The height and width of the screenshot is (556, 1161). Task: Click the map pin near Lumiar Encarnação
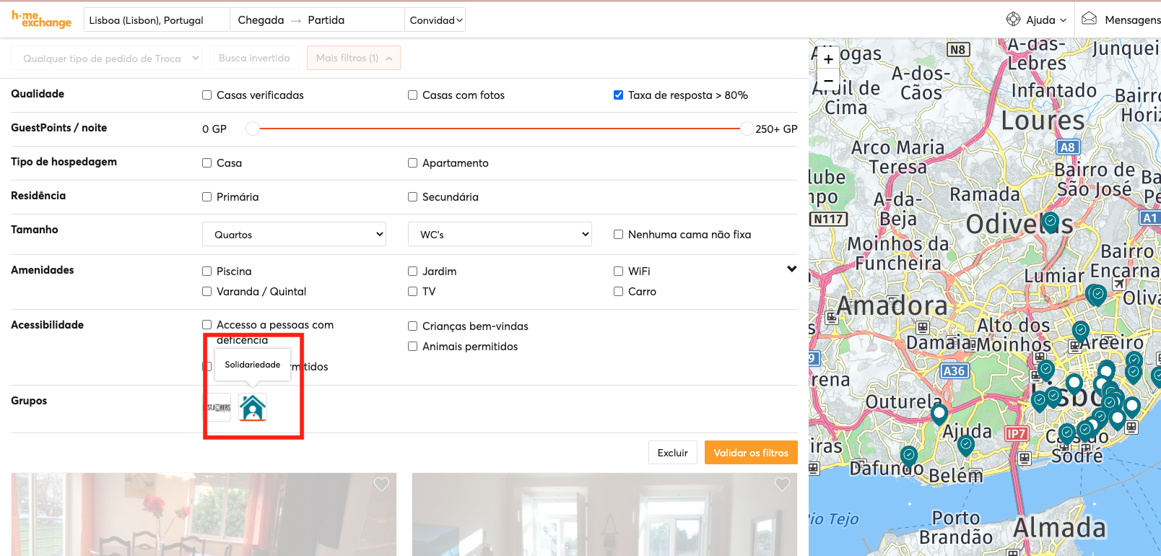1097,295
